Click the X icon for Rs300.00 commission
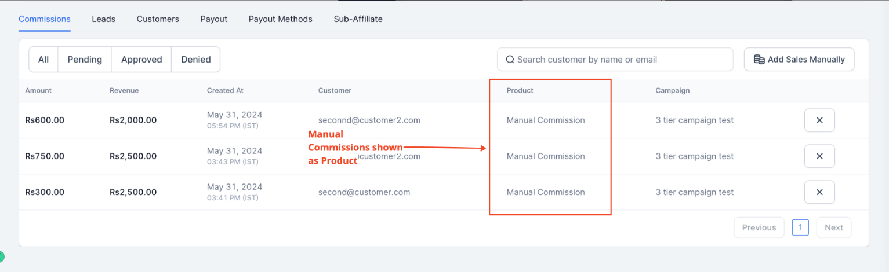889x272 pixels. tap(819, 192)
